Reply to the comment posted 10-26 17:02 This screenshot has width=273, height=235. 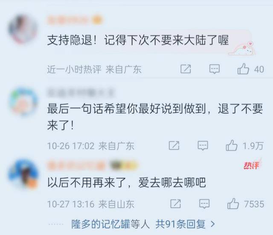point(203,145)
